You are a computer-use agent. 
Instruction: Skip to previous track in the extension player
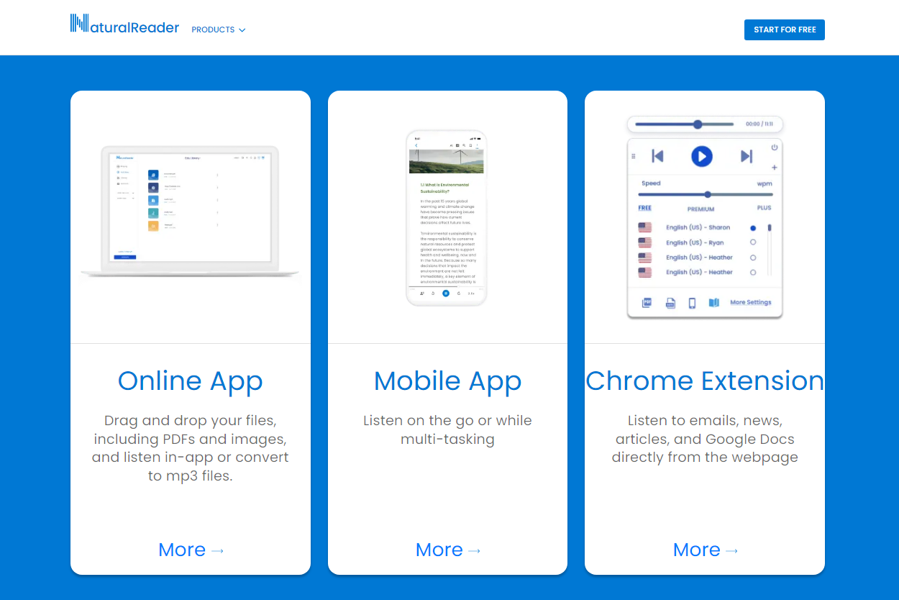657,156
